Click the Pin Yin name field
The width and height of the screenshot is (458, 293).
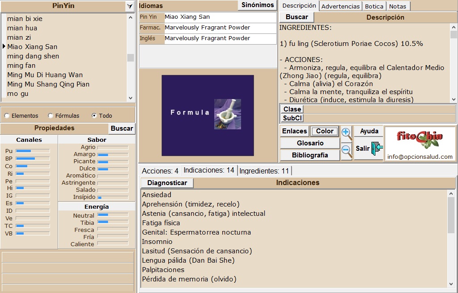click(220, 17)
